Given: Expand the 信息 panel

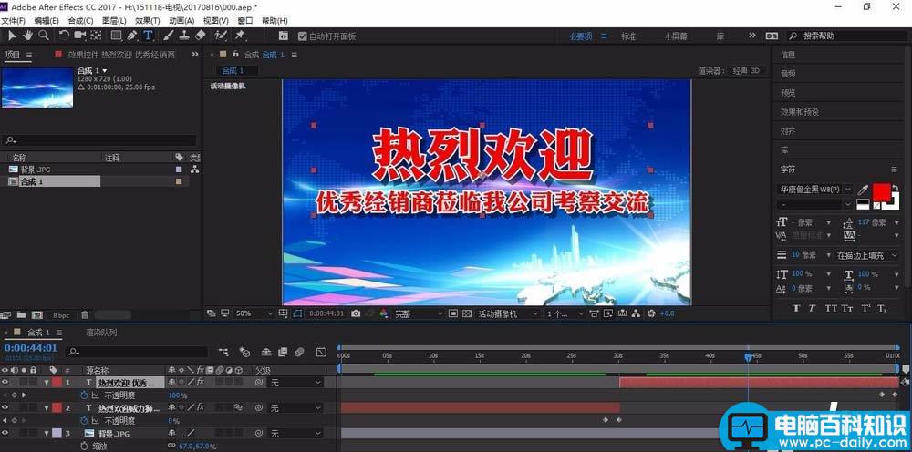Looking at the screenshot, I should [788, 56].
